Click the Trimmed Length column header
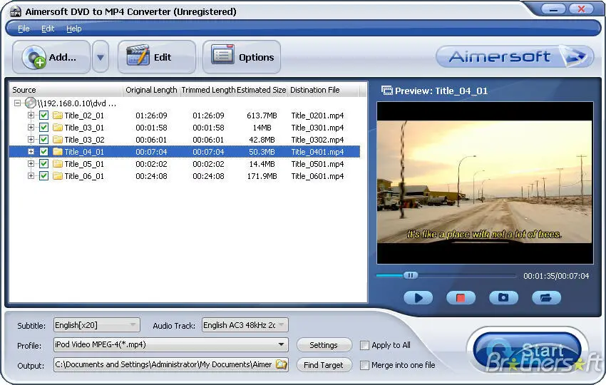Image resolution: width=606 pixels, height=385 pixels. pos(208,90)
